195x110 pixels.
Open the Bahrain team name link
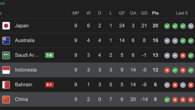click(23, 85)
